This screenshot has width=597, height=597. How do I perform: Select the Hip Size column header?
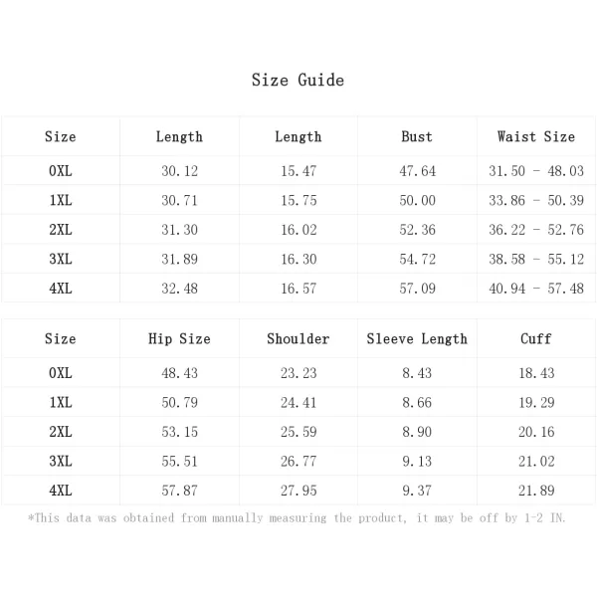[x=179, y=339]
